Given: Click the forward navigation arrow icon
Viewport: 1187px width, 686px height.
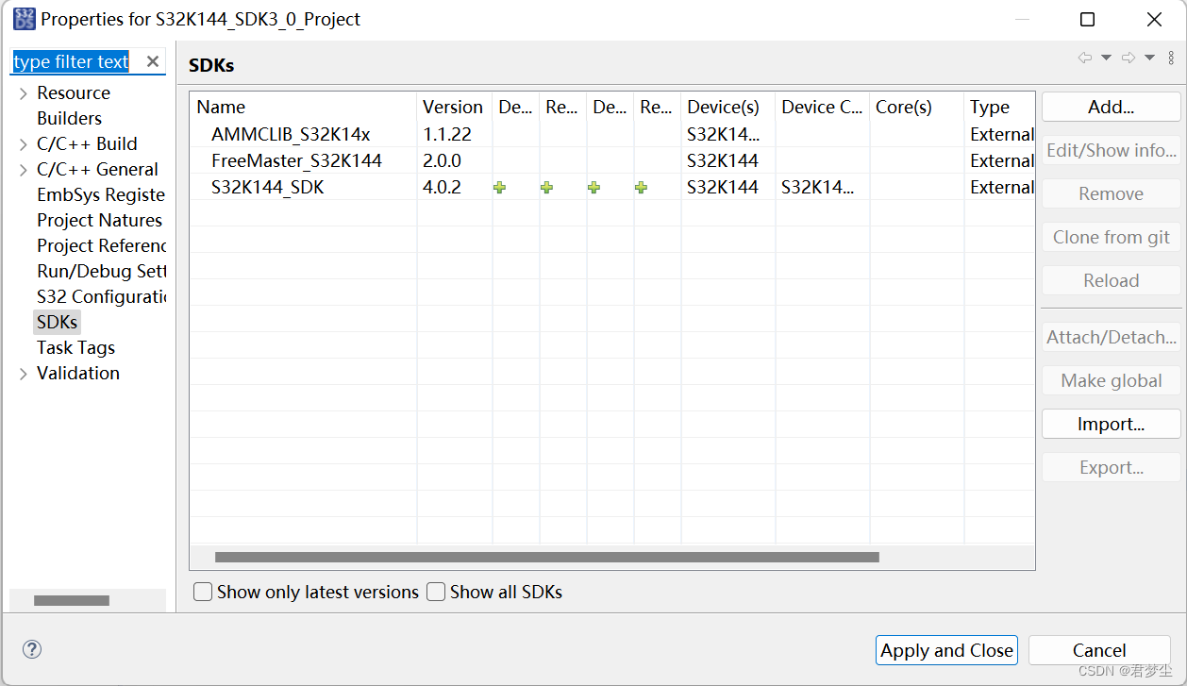Looking at the screenshot, I should tap(1130, 57).
